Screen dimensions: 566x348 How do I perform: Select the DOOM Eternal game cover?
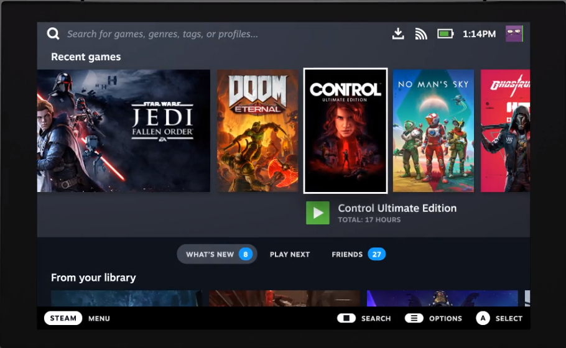coord(257,130)
